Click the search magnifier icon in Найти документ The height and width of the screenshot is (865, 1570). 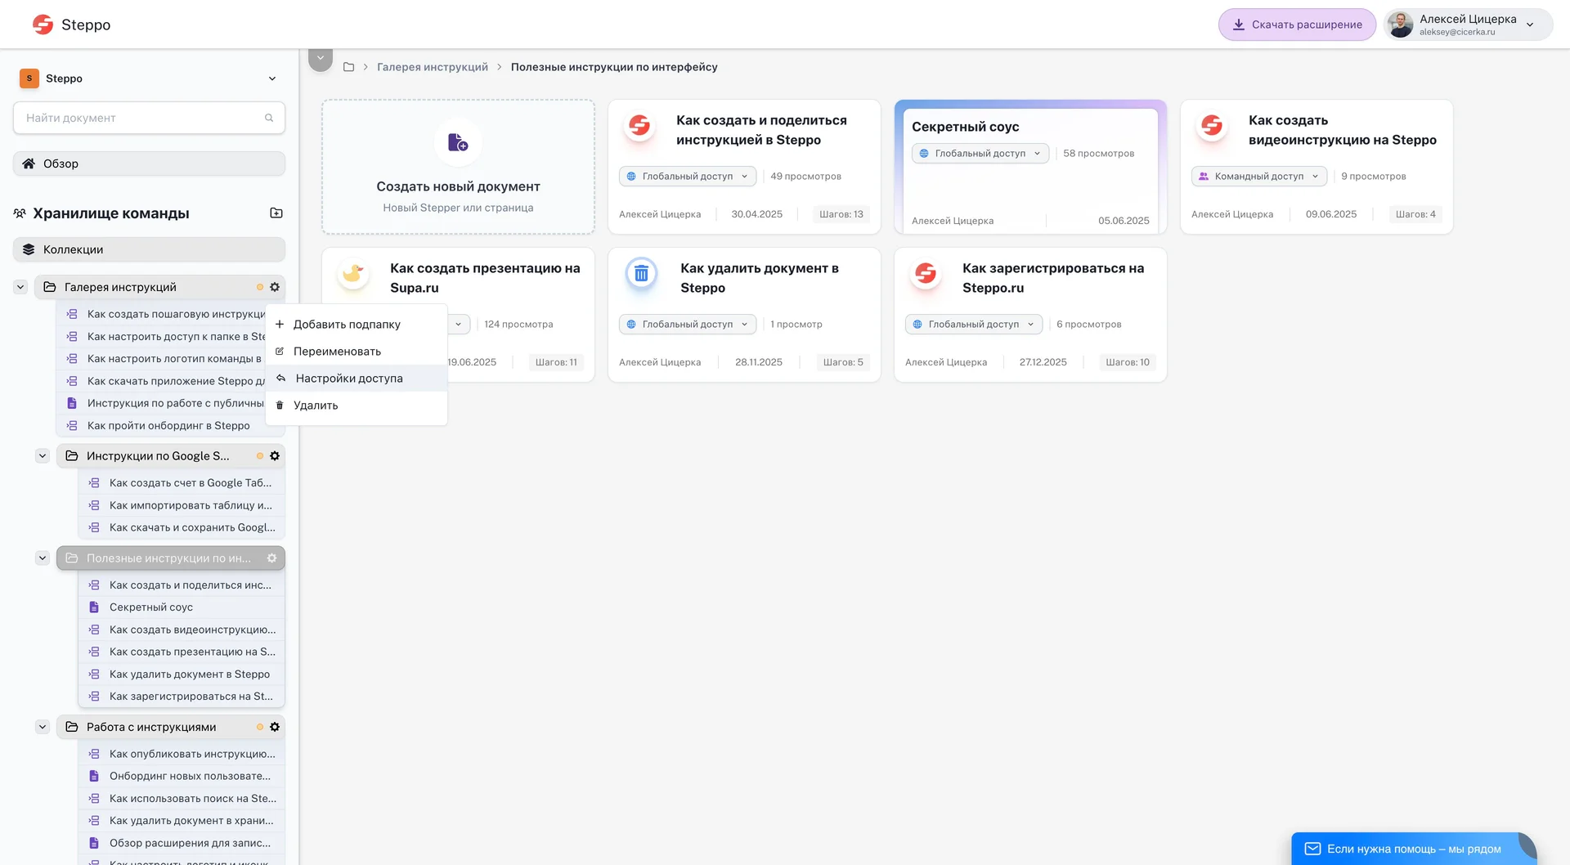269,118
